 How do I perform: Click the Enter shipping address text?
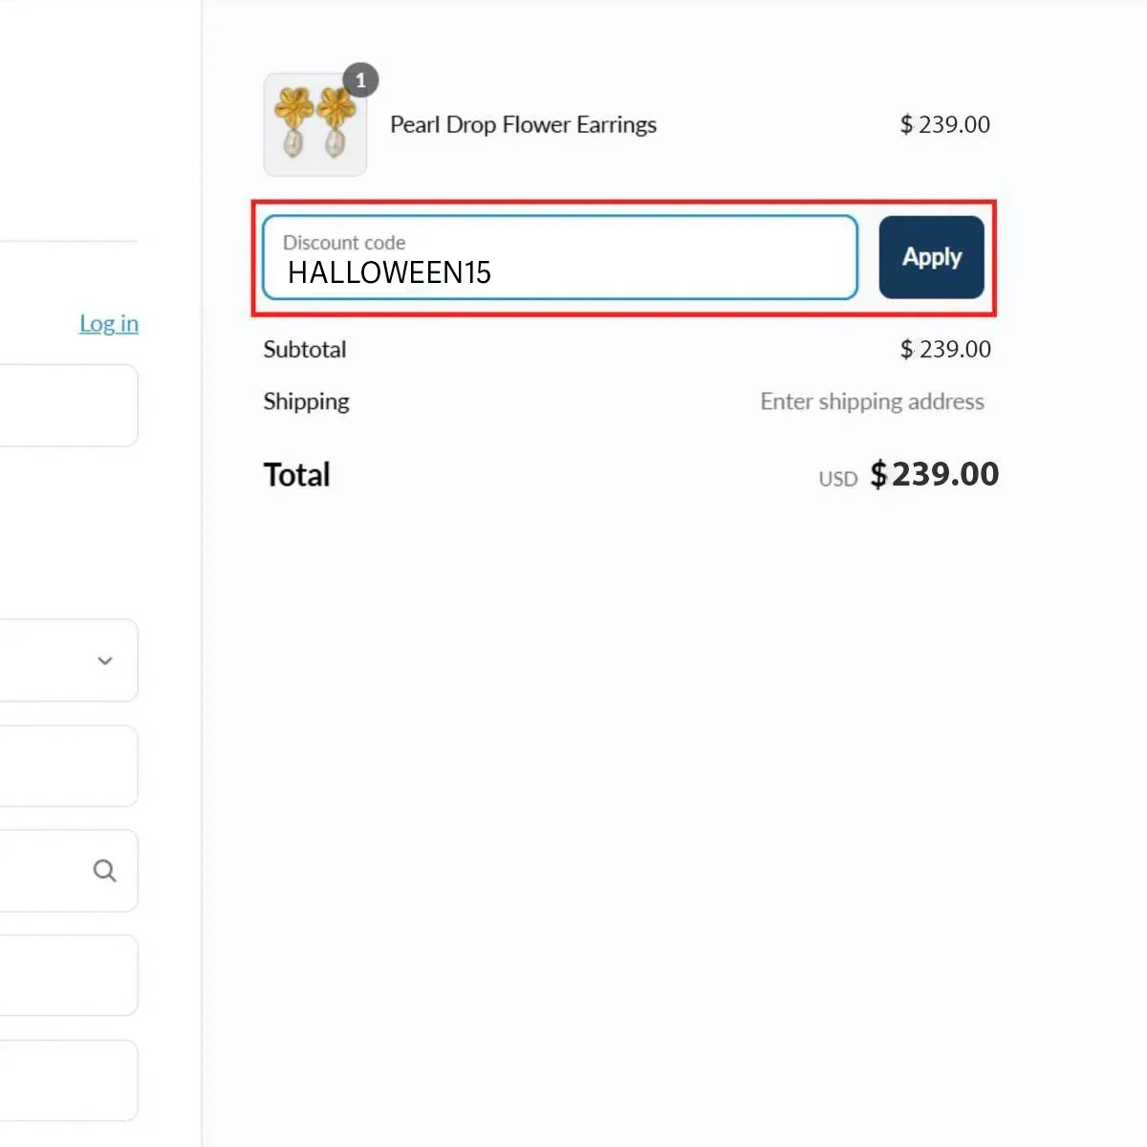(872, 401)
